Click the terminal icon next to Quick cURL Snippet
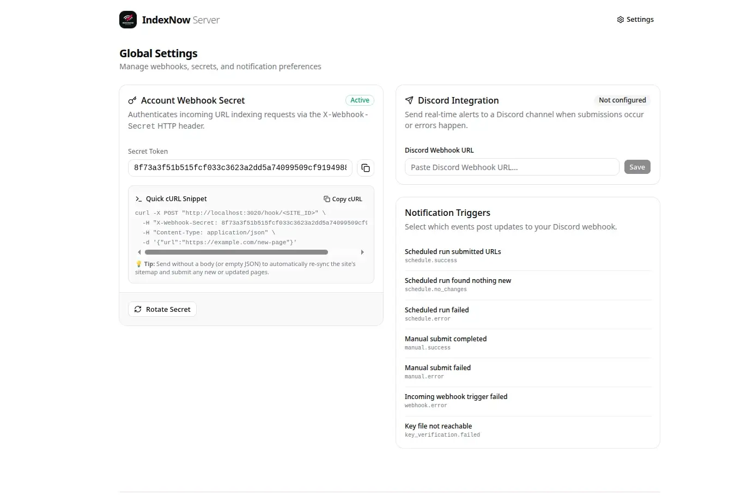Screen dimensions: 735x495 tap(138, 199)
